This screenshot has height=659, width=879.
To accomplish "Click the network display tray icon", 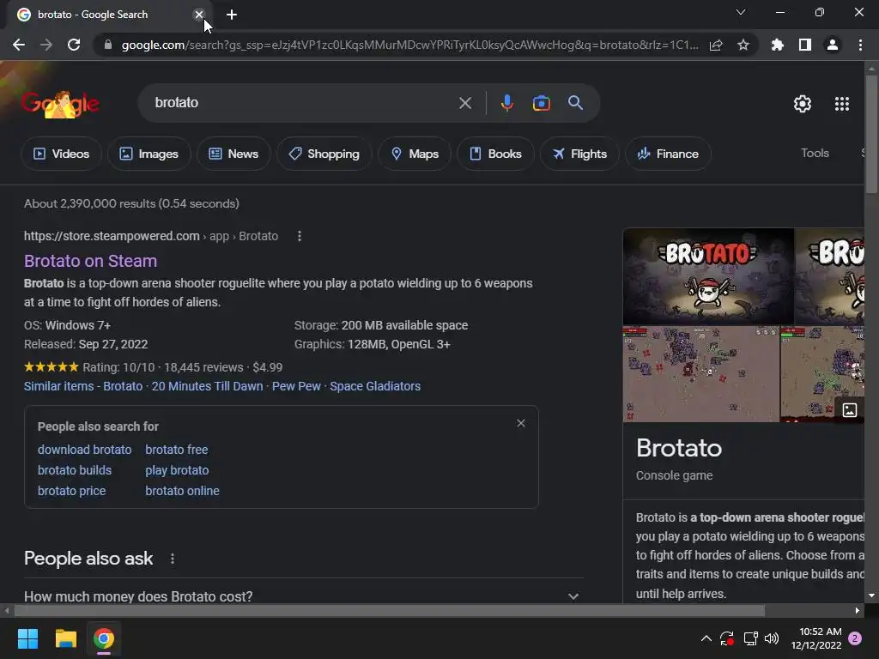I will click(x=750, y=638).
